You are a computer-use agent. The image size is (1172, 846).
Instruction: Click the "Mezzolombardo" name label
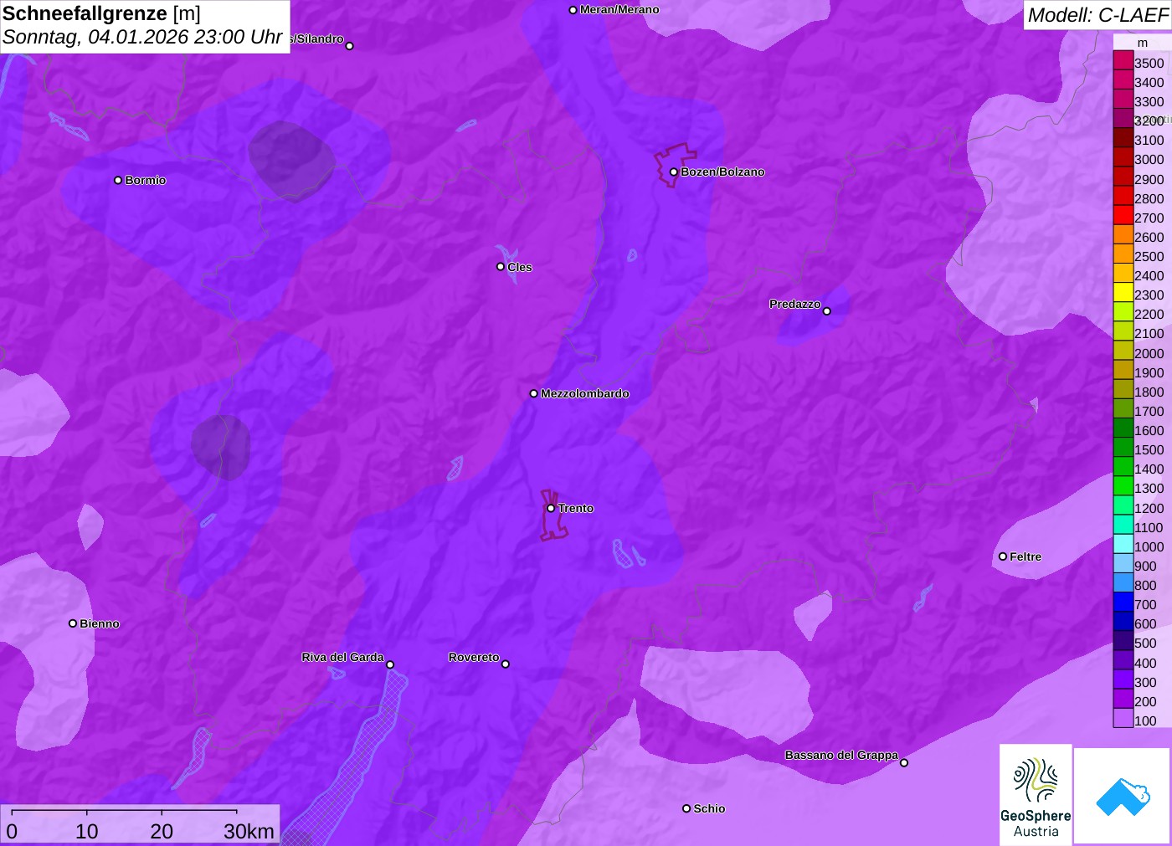coord(585,394)
